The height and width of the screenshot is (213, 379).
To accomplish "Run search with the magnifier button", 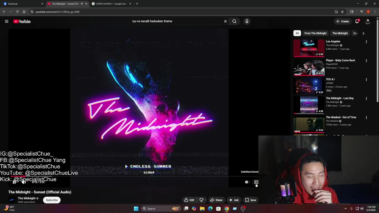I will (234, 21).
